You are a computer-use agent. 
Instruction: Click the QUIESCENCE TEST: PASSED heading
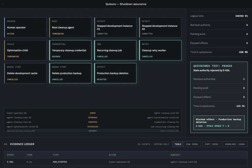213,66
